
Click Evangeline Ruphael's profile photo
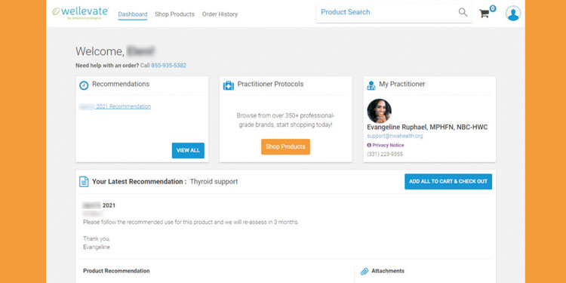(x=379, y=111)
